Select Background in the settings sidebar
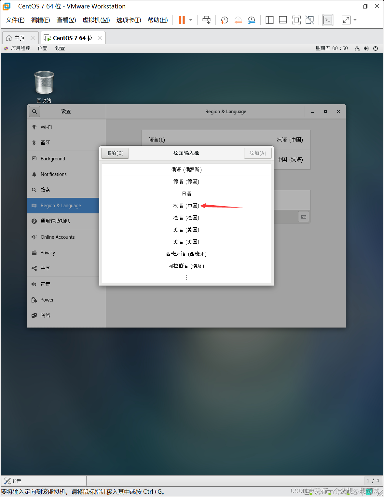 66,159
